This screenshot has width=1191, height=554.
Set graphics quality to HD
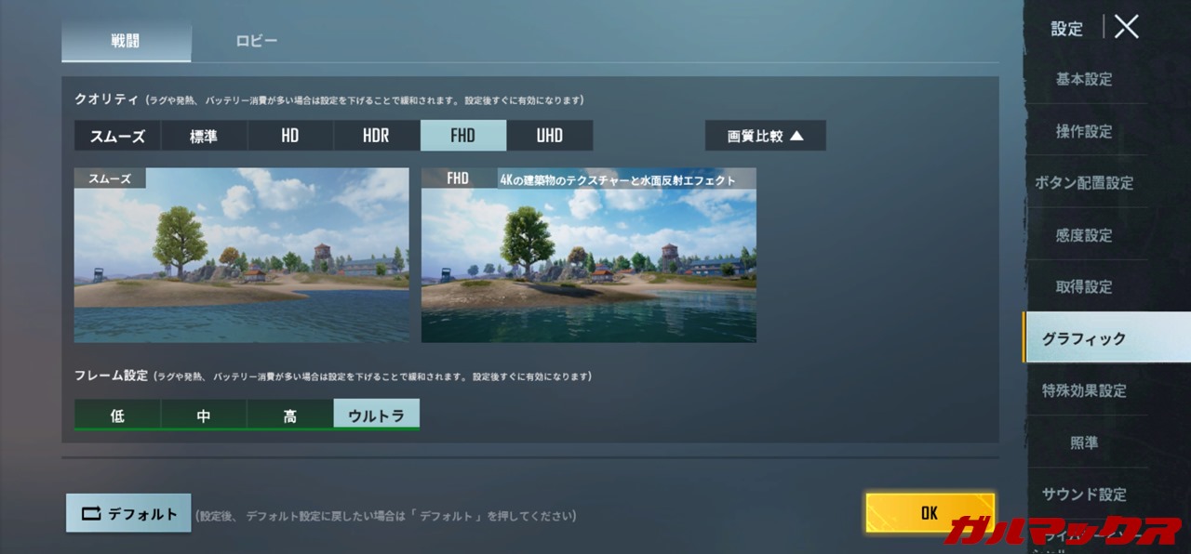click(290, 136)
